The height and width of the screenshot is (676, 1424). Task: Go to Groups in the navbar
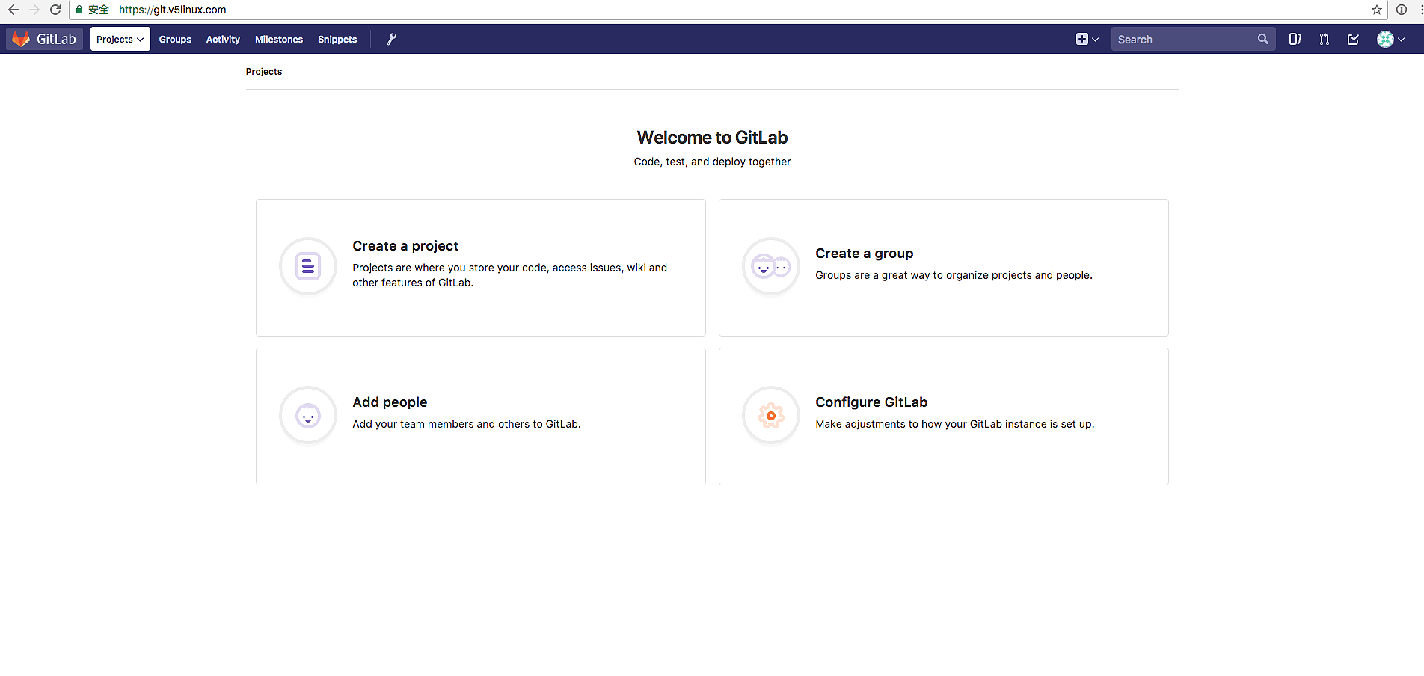(175, 39)
